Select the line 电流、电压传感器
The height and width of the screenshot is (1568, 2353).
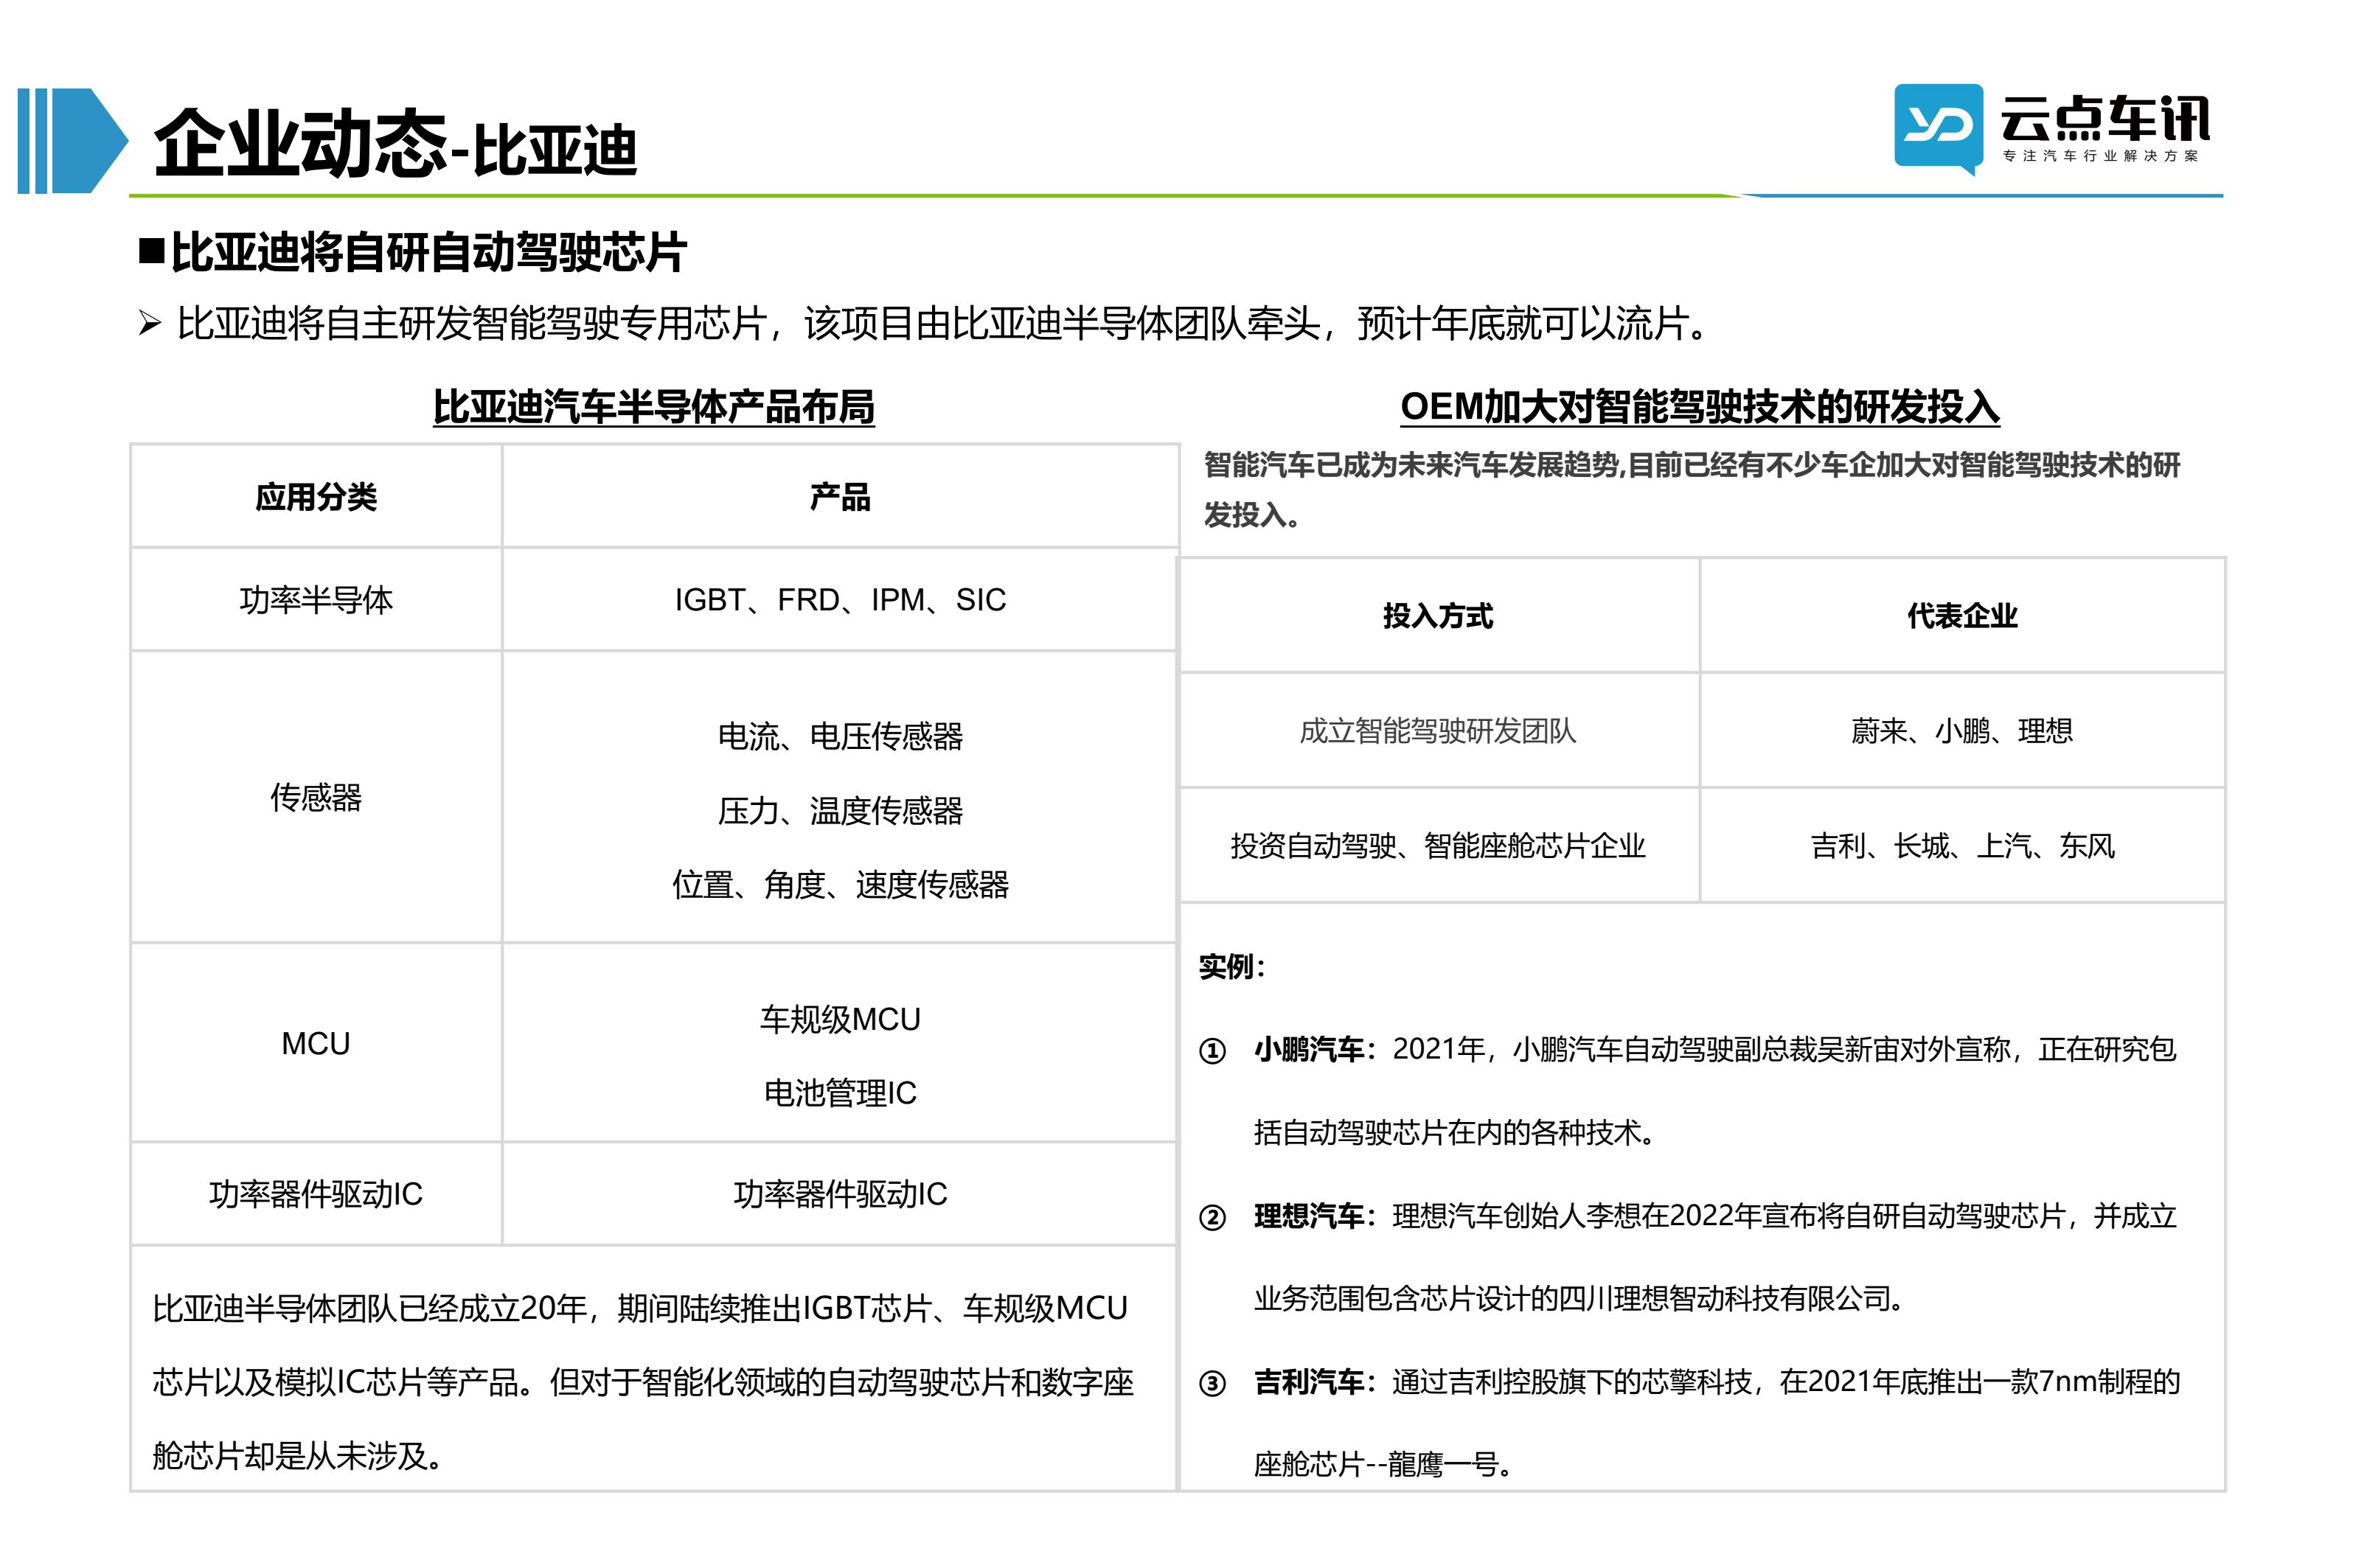[839, 736]
